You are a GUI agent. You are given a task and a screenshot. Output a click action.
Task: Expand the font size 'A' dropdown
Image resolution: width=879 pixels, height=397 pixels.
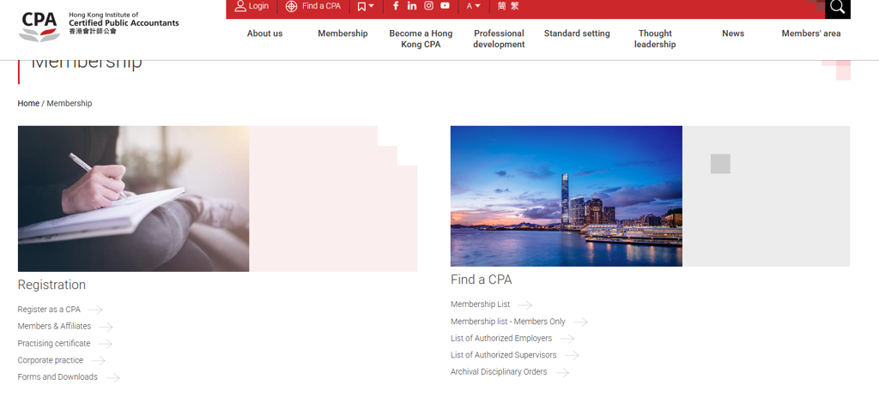tap(473, 6)
